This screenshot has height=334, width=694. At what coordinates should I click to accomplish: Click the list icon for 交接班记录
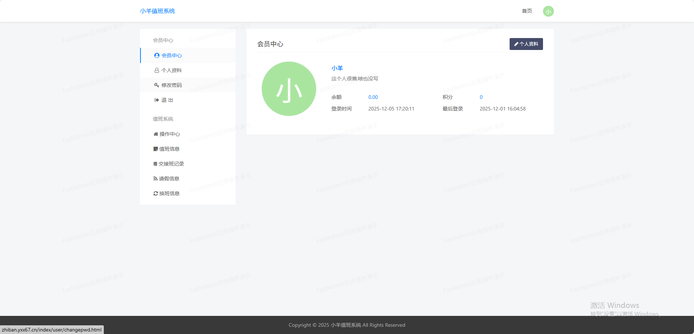pos(155,164)
